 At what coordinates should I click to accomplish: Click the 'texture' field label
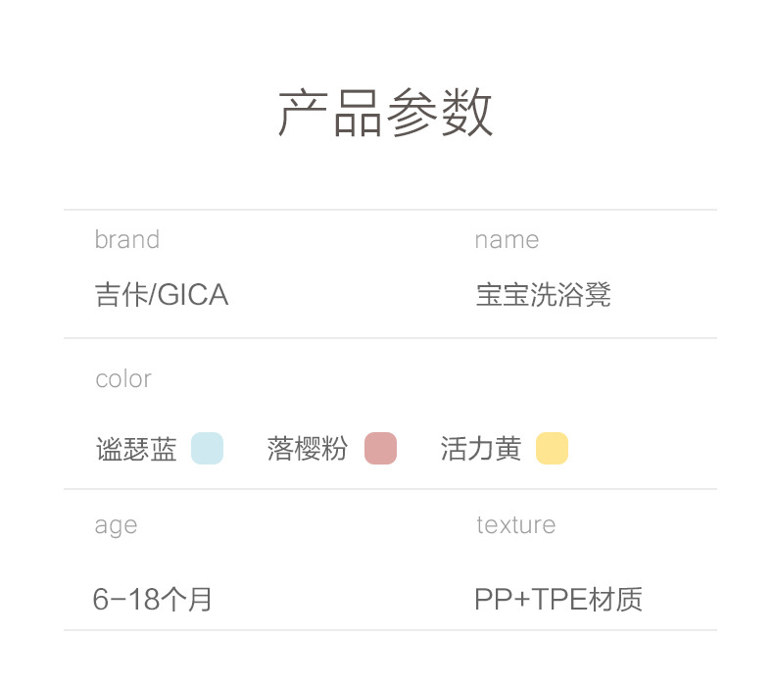tap(515, 525)
